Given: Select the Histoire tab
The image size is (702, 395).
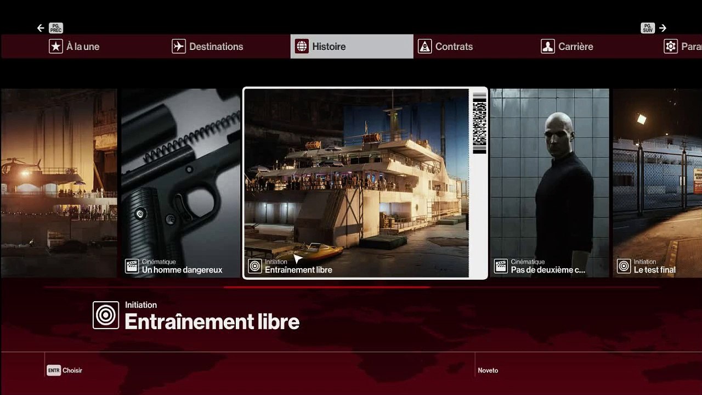Looking at the screenshot, I should tap(352, 47).
